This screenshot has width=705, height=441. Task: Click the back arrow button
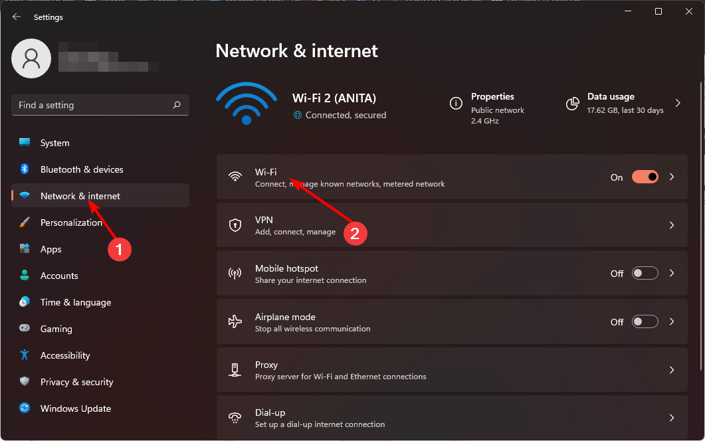(x=16, y=17)
